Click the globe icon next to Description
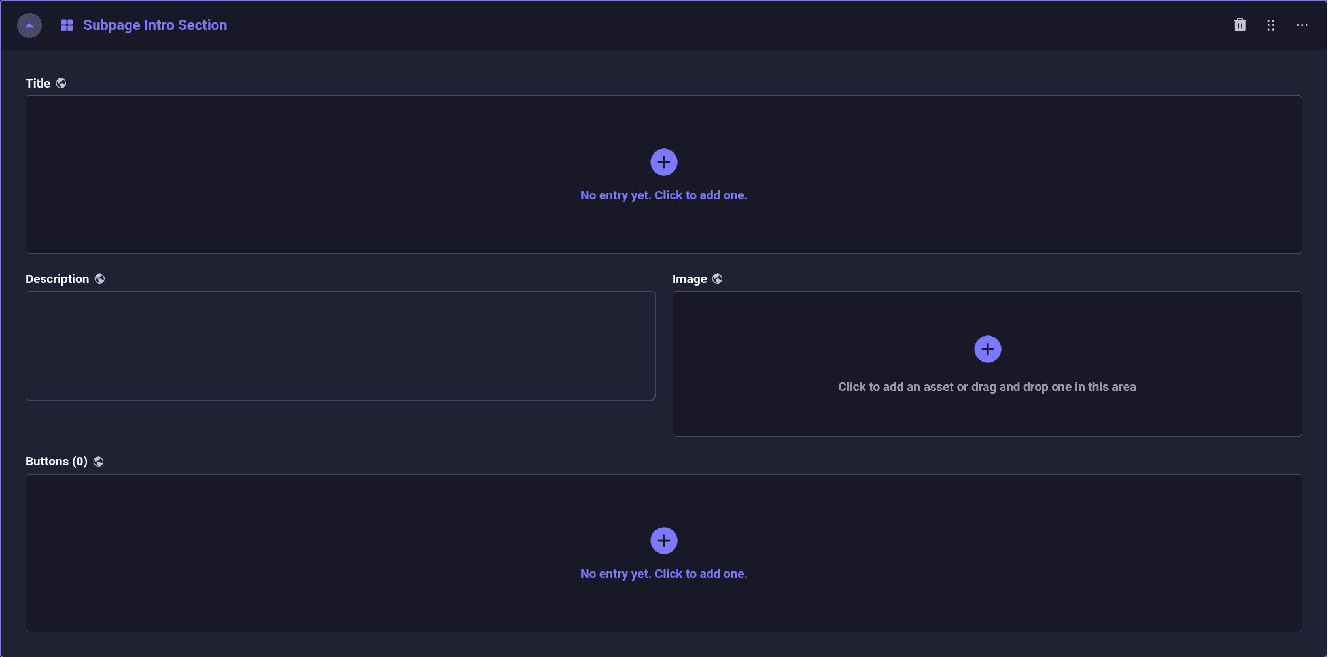 [x=99, y=279]
